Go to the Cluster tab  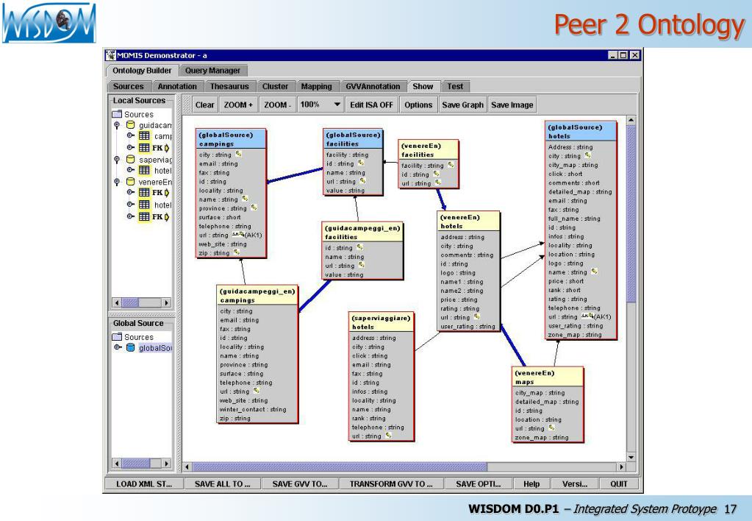coord(275,86)
